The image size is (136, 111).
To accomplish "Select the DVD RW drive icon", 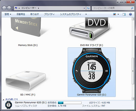I will tap(89, 29).
